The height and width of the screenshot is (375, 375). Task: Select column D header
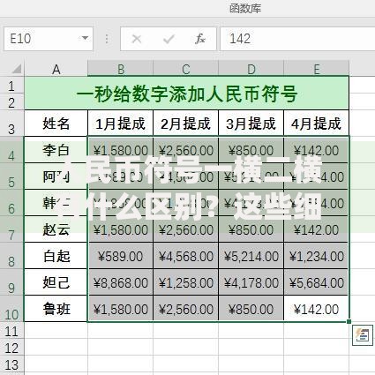tap(251, 69)
